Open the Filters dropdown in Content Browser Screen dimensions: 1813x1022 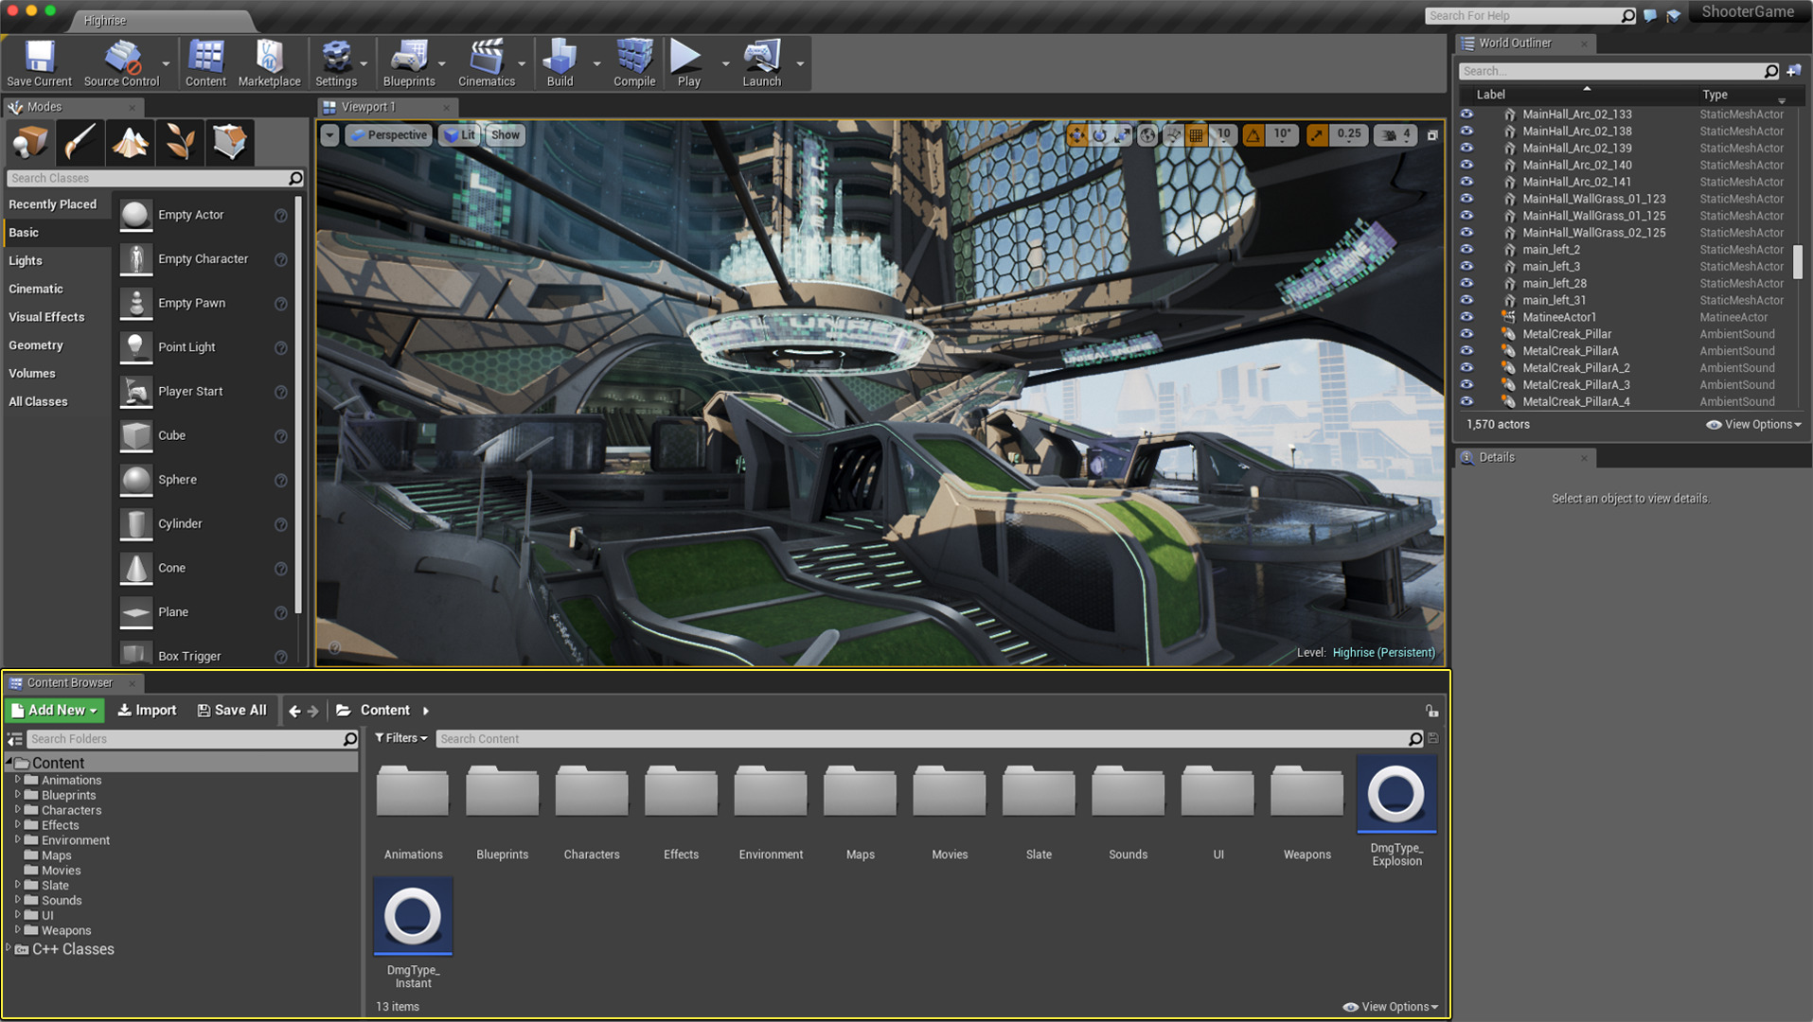(400, 738)
